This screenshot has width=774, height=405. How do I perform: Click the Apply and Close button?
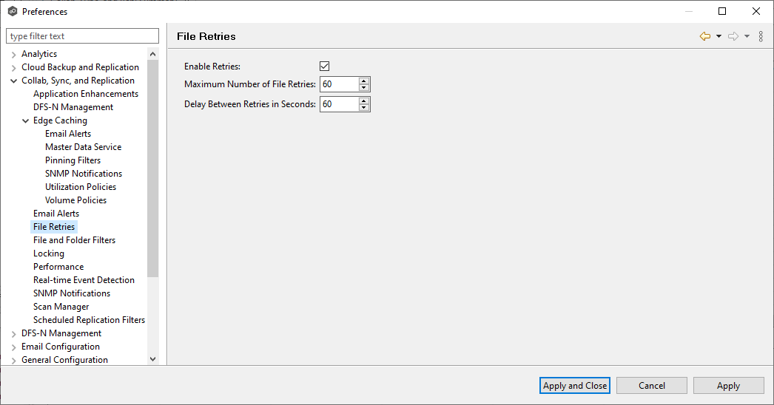[575, 385]
